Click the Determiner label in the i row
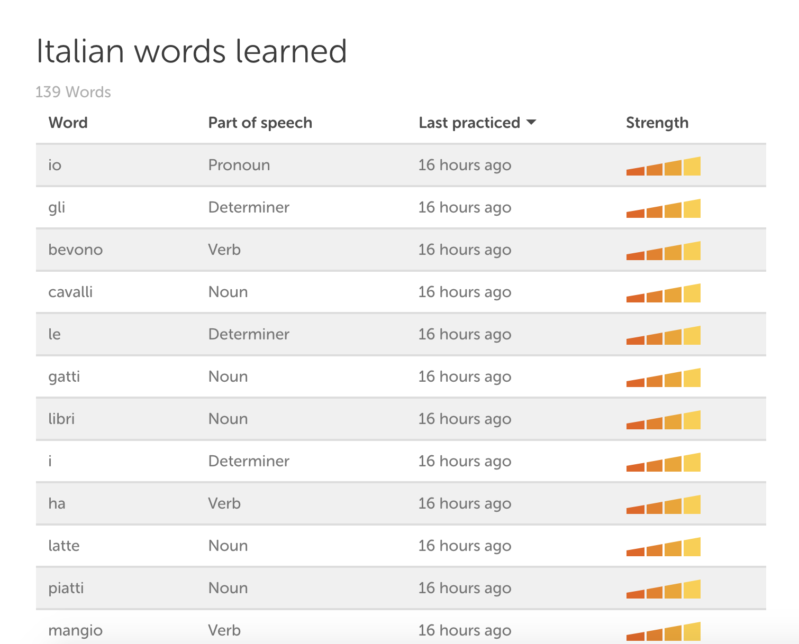 249,461
